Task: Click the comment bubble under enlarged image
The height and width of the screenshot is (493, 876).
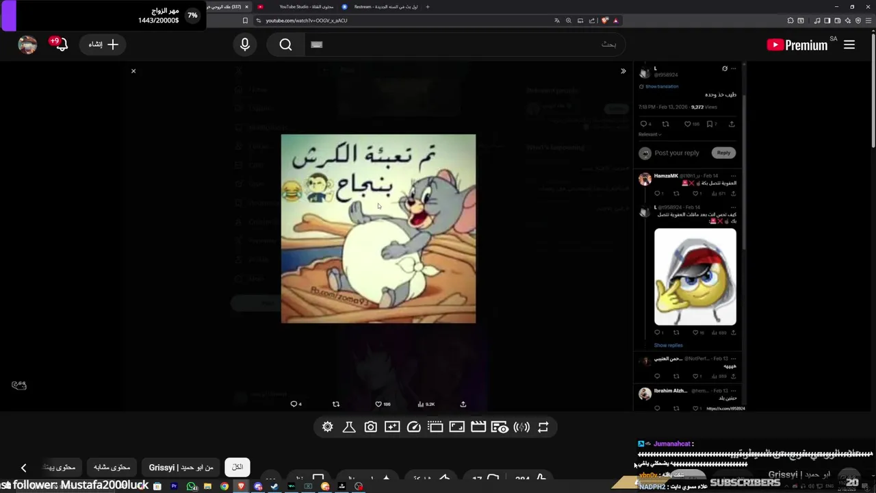Action: pos(294,404)
